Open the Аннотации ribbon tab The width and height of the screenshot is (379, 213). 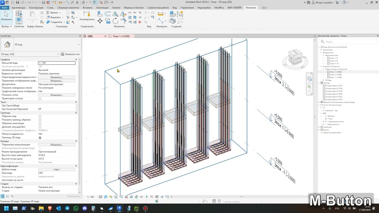click(x=102, y=7)
